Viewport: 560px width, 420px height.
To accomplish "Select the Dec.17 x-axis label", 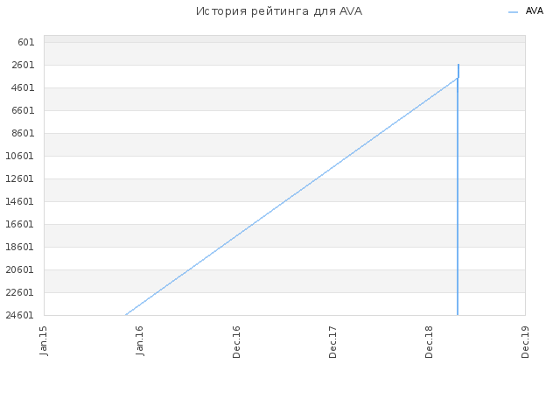I will (x=332, y=342).
